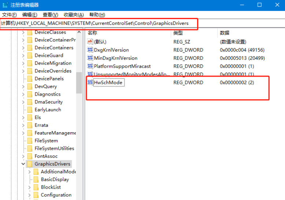Click the REG_SZ type cell

click(182, 42)
